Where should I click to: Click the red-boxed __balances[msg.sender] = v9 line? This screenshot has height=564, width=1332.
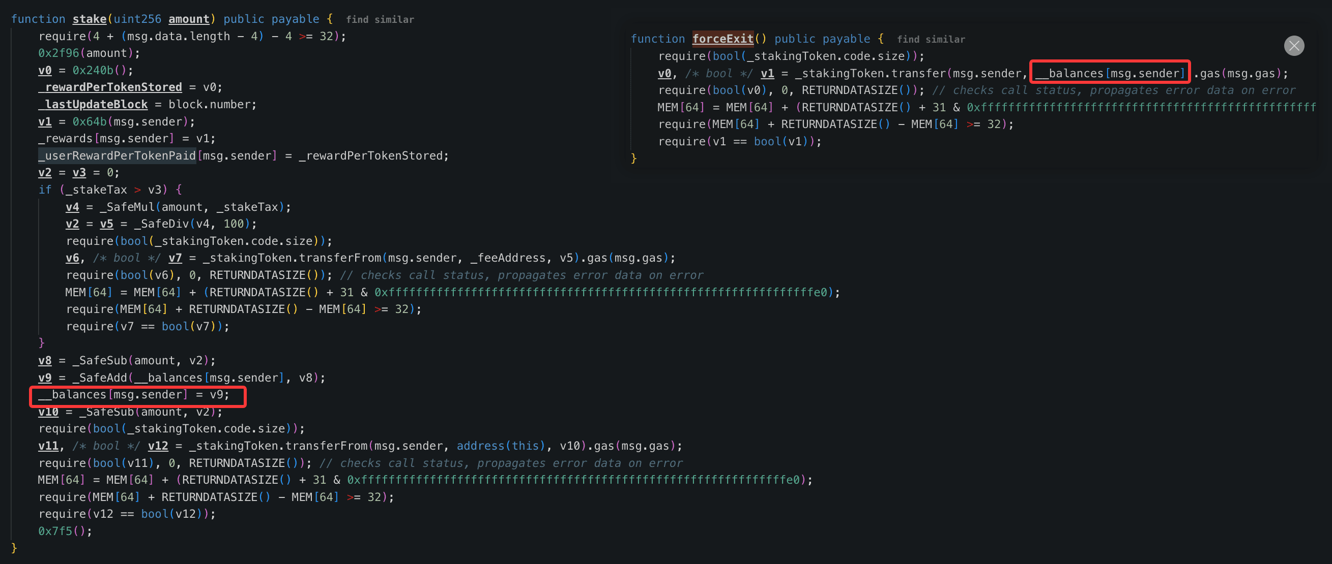point(133,395)
